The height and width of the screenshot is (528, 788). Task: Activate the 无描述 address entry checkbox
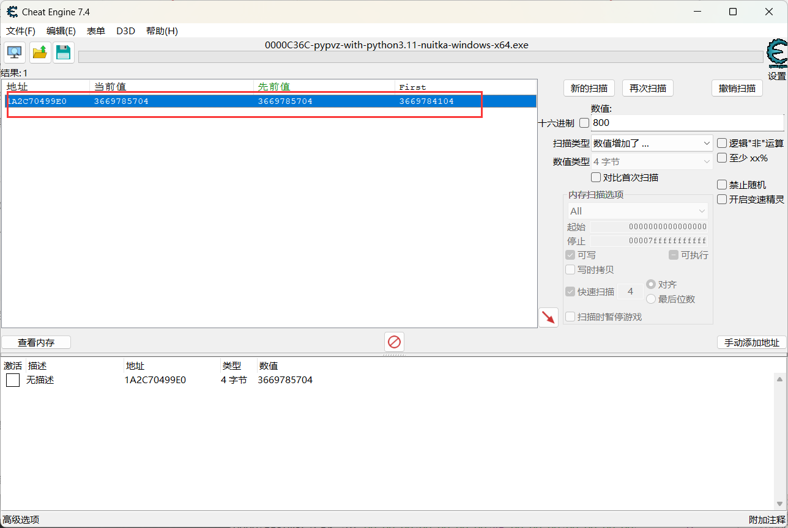point(13,380)
